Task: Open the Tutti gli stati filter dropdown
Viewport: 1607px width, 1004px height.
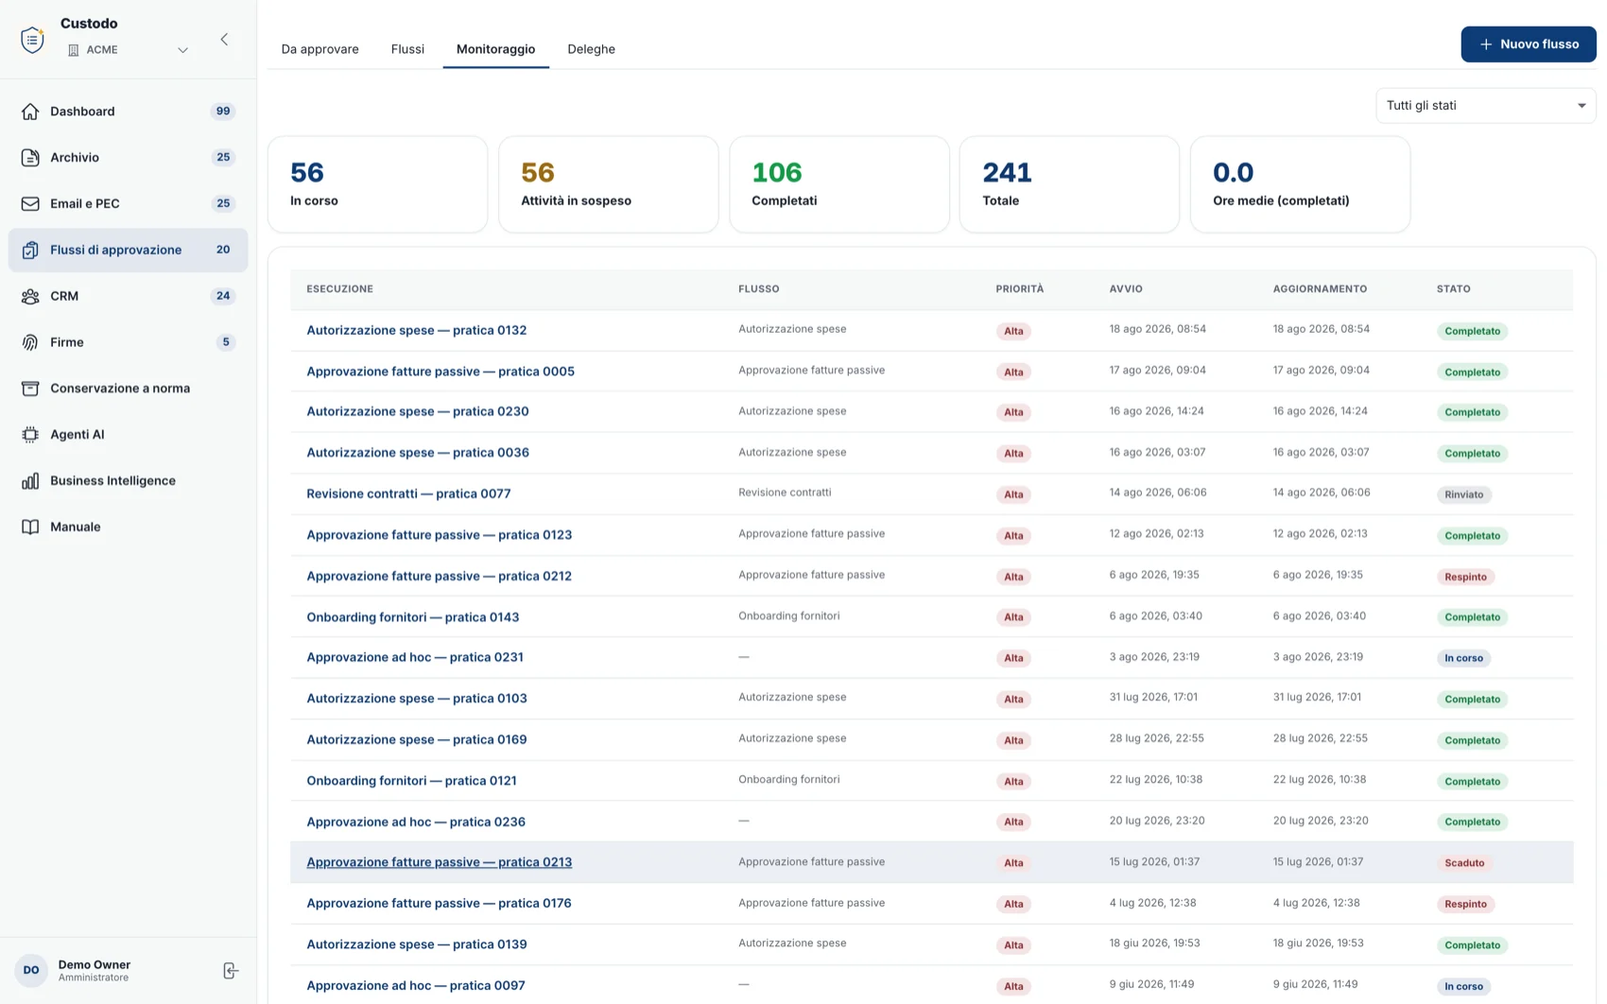Action: [x=1485, y=106]
